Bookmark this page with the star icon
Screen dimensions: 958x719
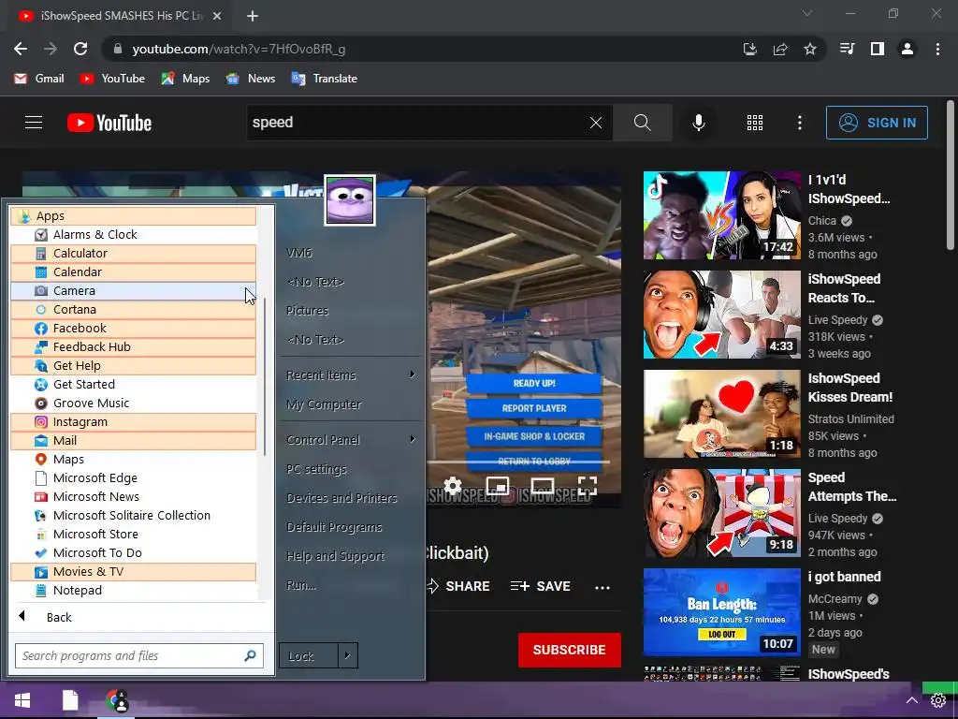[810, 49]
